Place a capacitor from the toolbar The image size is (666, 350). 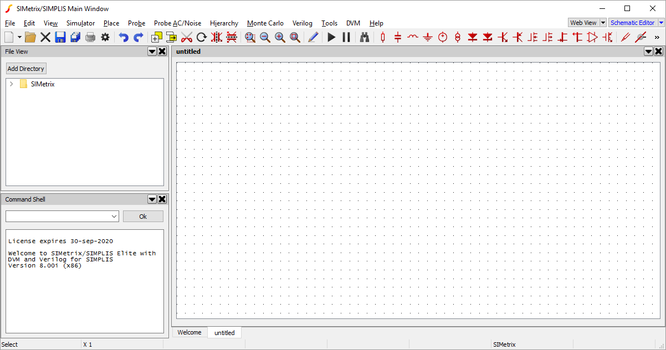pos(398,37)
